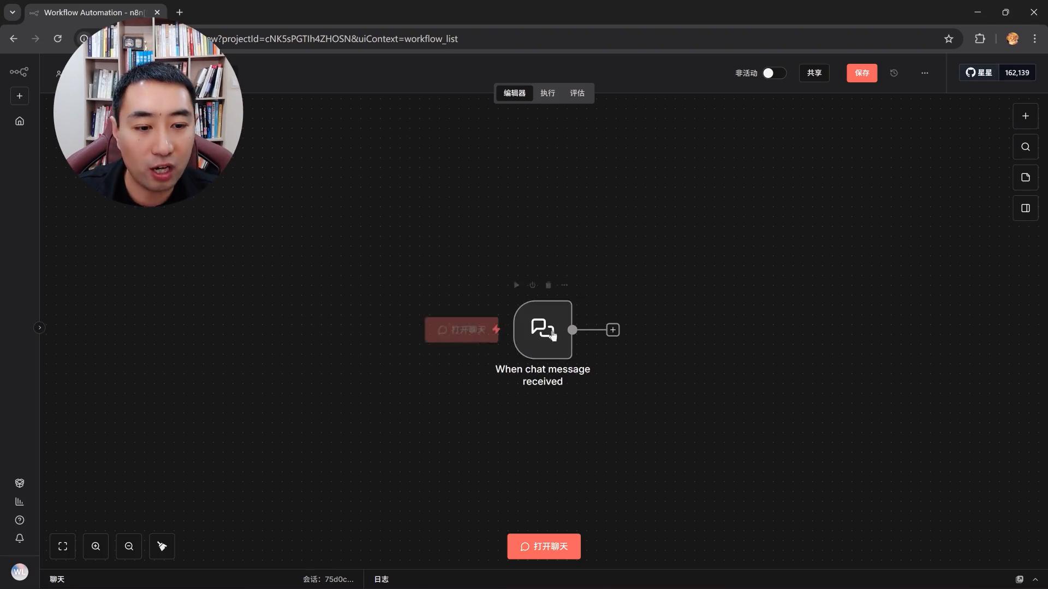
Task: Deactivate chat node with power icon
Action: [532, 285]
